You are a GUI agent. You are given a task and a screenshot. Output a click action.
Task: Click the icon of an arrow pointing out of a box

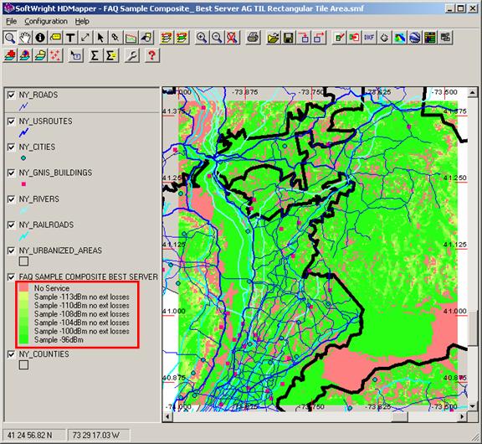[319, 38]
